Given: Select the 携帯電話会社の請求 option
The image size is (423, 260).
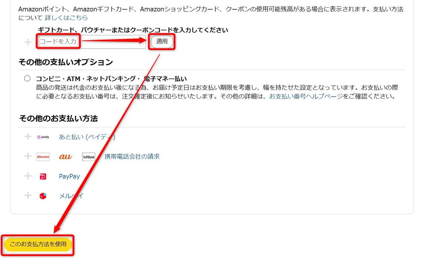Looking at the screenshot, I should [x=132, y=156].
